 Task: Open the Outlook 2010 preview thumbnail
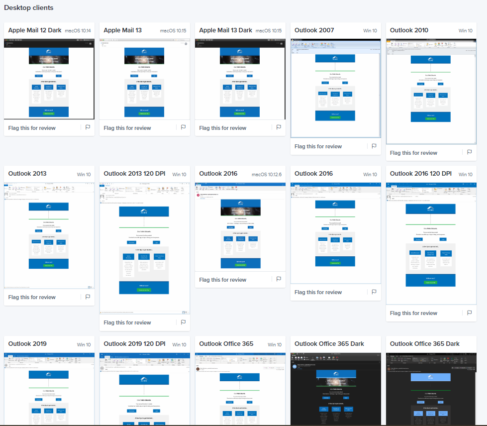[431, 92]
